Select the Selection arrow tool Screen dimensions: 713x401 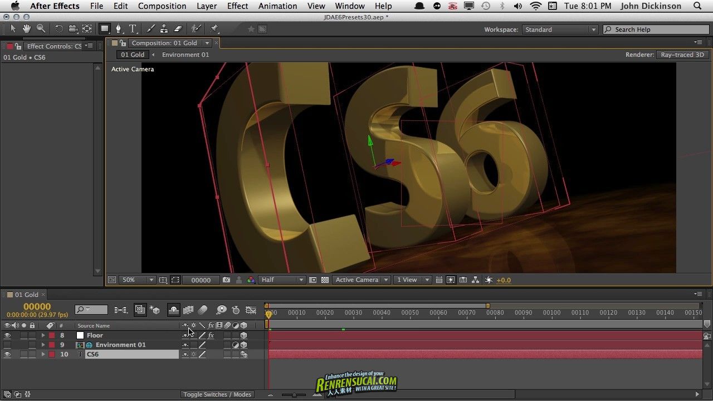tap(13, 28)
